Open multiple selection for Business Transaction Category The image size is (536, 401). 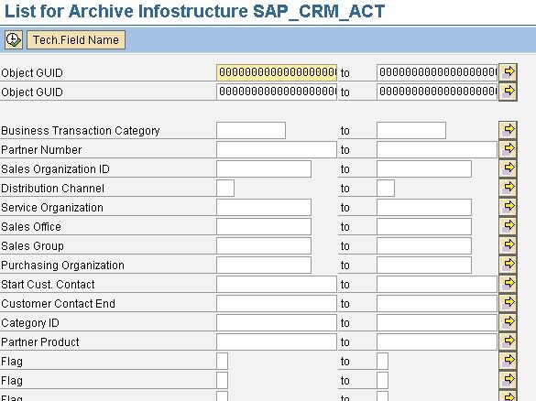coord(508,130)
